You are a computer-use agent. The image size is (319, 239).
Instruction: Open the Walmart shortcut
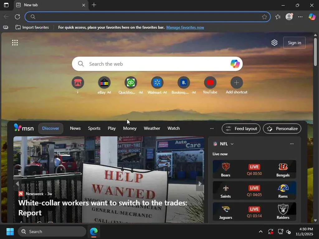tap(157, 82)
